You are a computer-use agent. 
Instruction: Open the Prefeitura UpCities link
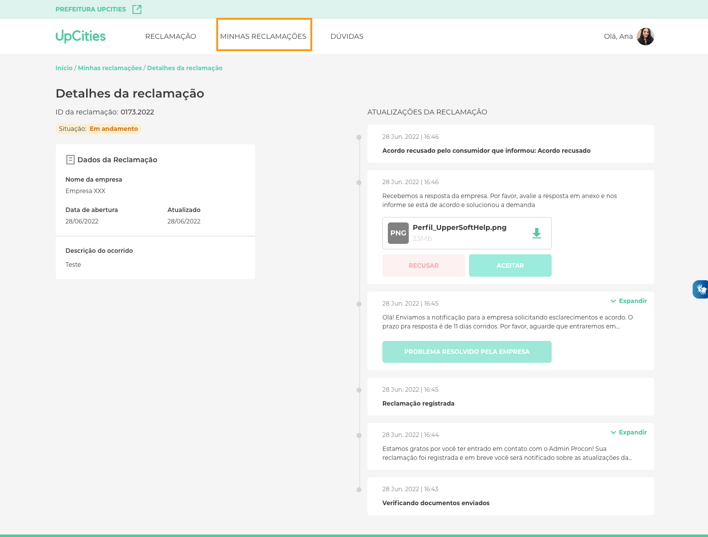pos(91,9)
